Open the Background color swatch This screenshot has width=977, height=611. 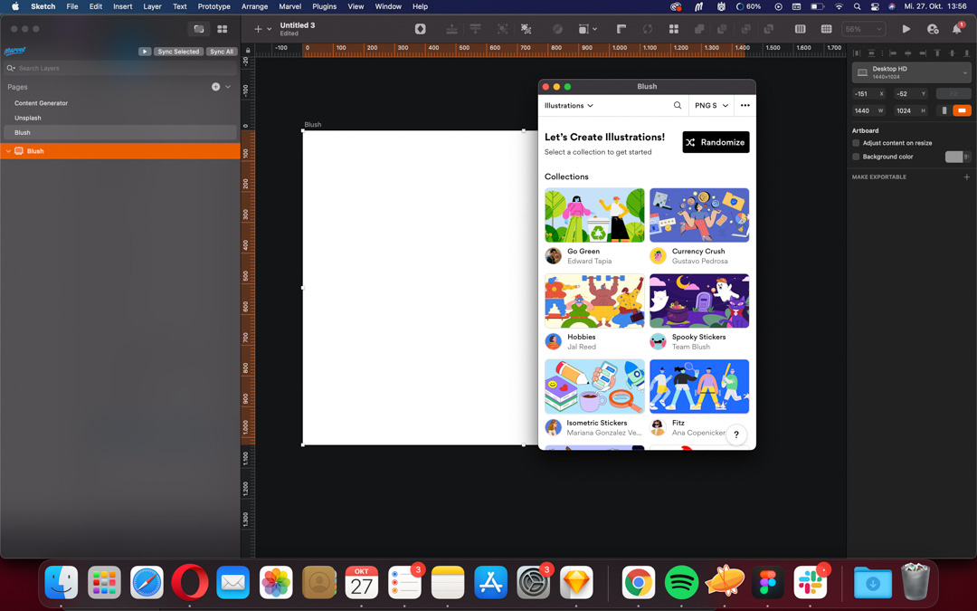(954, 157)
